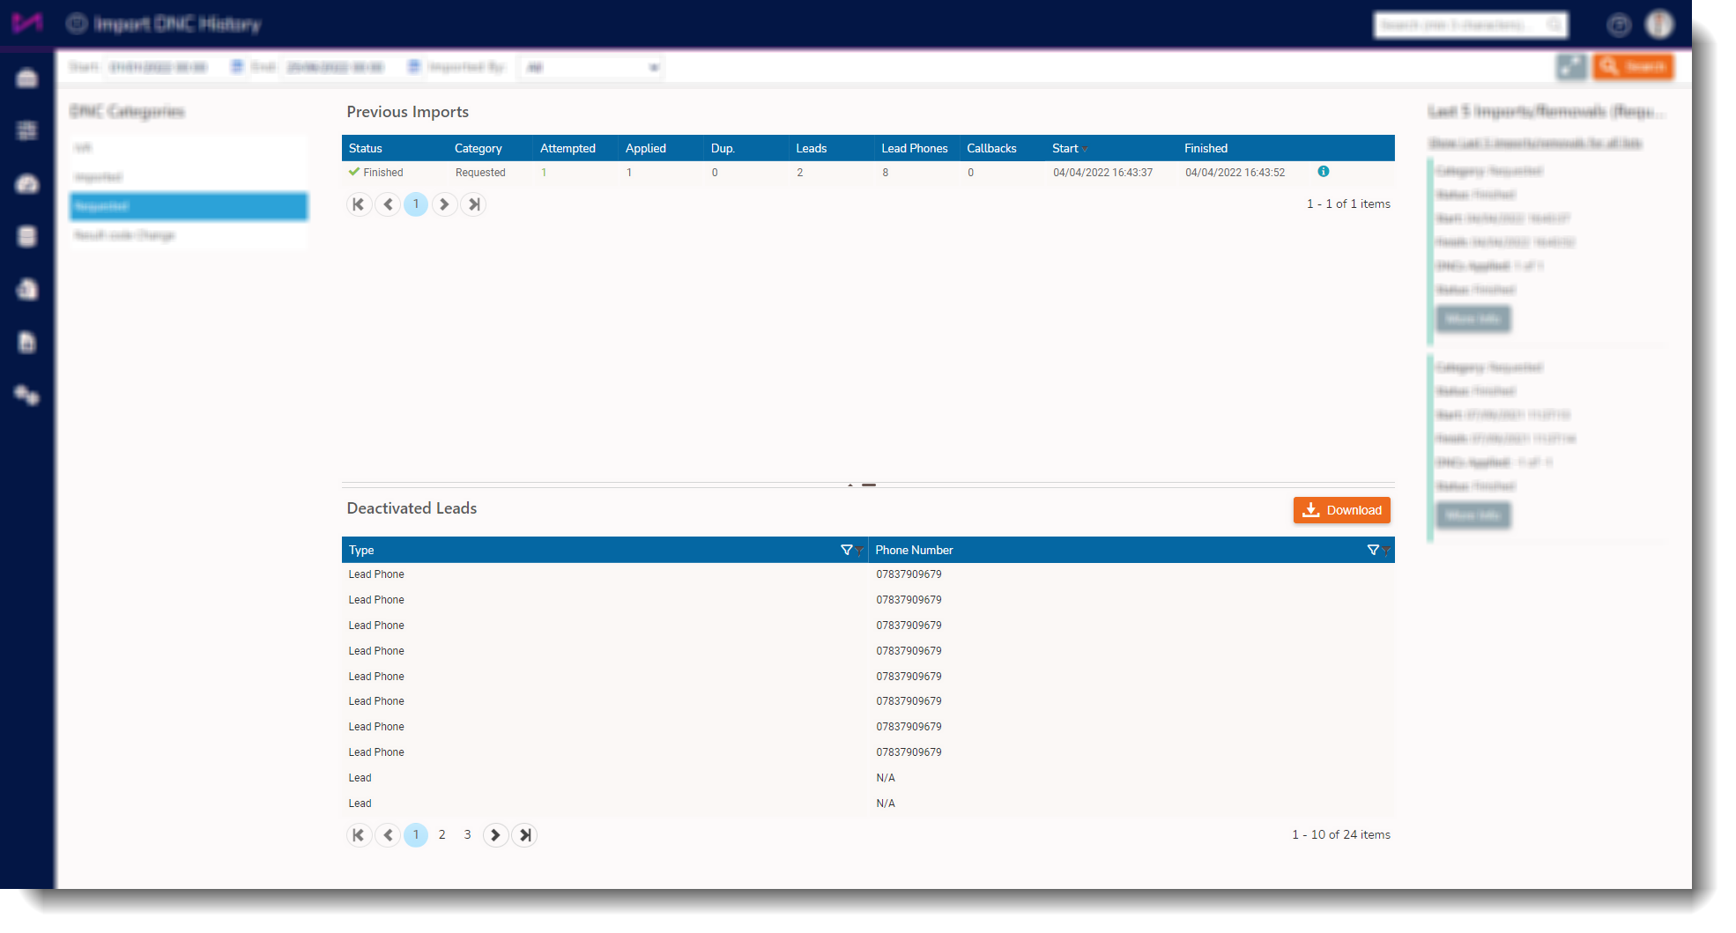Select the Imported DNC category
Screen dimensions: 1736x933
[189, 177]
